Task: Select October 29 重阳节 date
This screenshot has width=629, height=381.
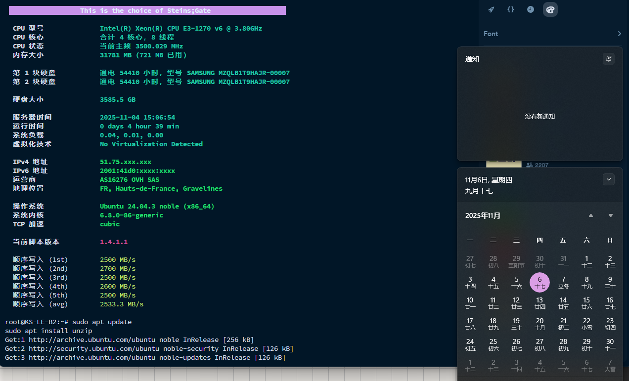Action: click(x=516, y=261)
